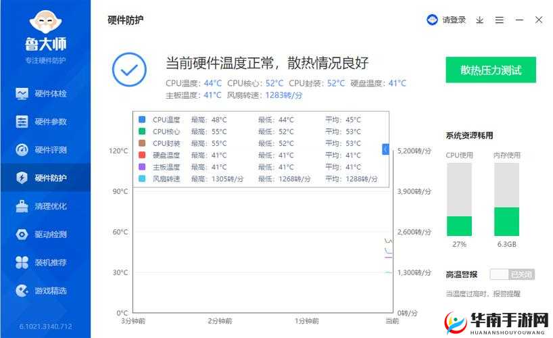The height and width of the screenshot is (338, 553).
Task: Click the 硬件评测 gauge icon
Action: [x=22, y=150]
